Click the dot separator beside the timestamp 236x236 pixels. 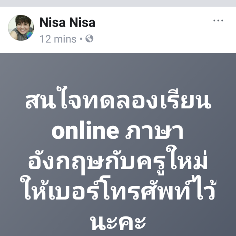(x=81, y=39)
